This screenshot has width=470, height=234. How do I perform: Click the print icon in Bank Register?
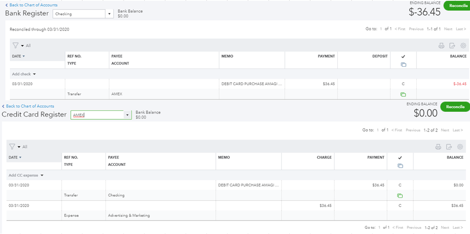tap(441, 46)
